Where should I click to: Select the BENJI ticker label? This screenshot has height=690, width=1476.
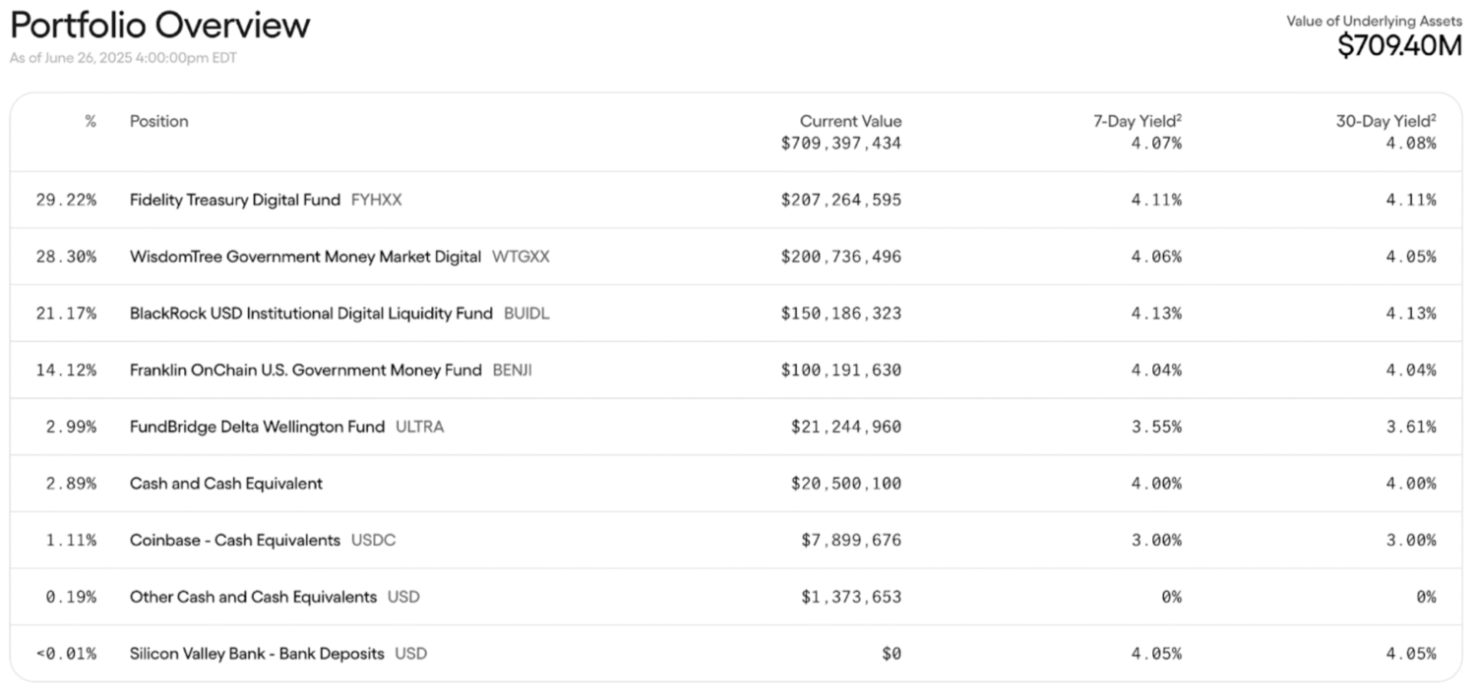point(513,371)
